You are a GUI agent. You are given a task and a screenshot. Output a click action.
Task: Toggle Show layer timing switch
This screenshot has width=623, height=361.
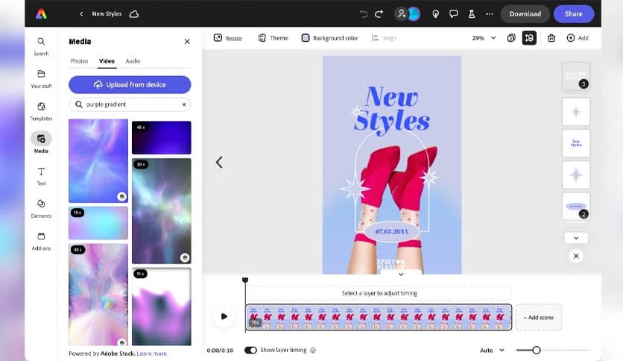pyautogui.click(x=250, y=351)
